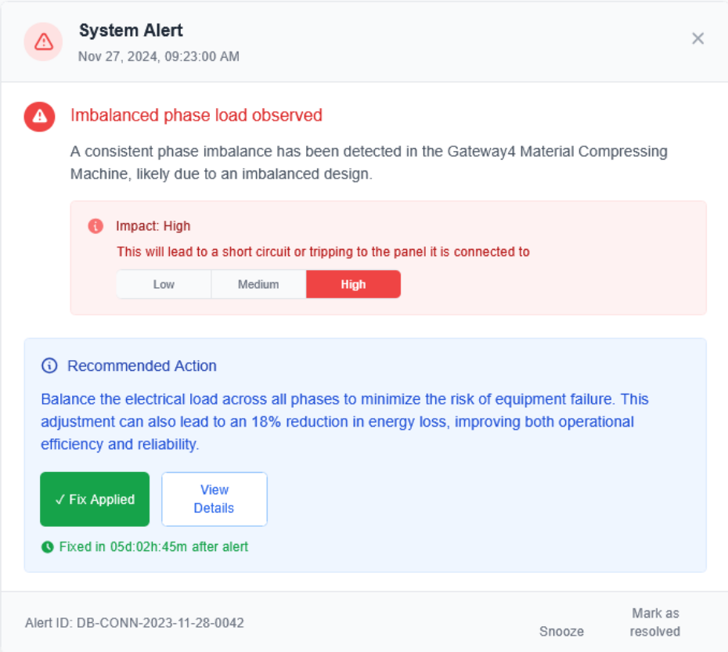This screenshot has height=652, width=728.
Task: Click the Imbalanced phase load observed heading
Action: pos(196,116)
